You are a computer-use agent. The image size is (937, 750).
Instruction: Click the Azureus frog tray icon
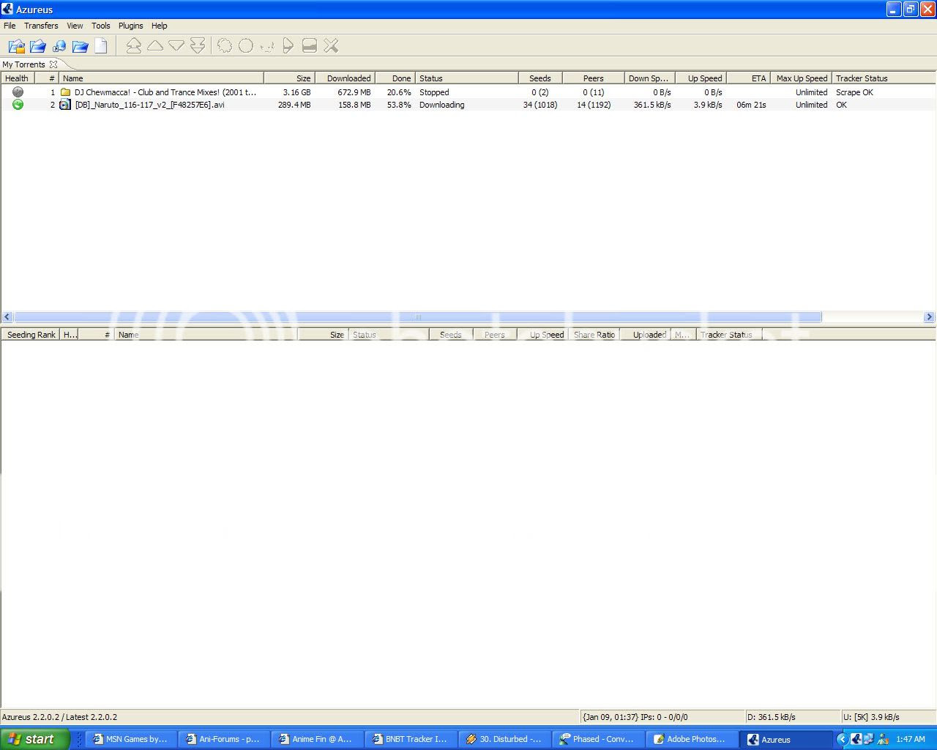click(x=856, y=739)
